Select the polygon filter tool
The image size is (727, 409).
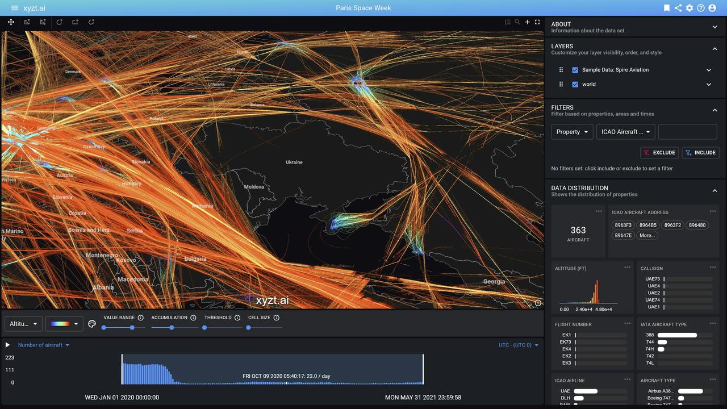pos(43,22)
